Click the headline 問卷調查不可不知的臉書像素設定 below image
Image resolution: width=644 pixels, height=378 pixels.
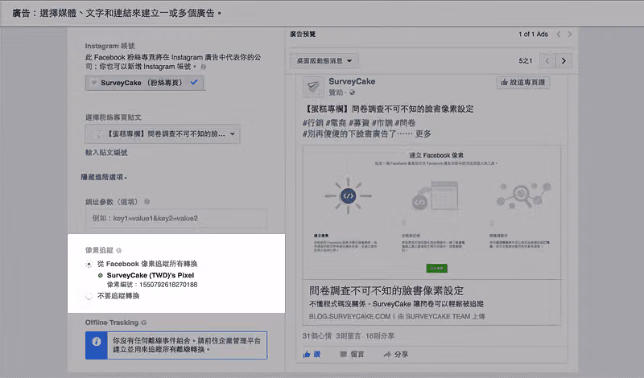[x=386, y=291]
